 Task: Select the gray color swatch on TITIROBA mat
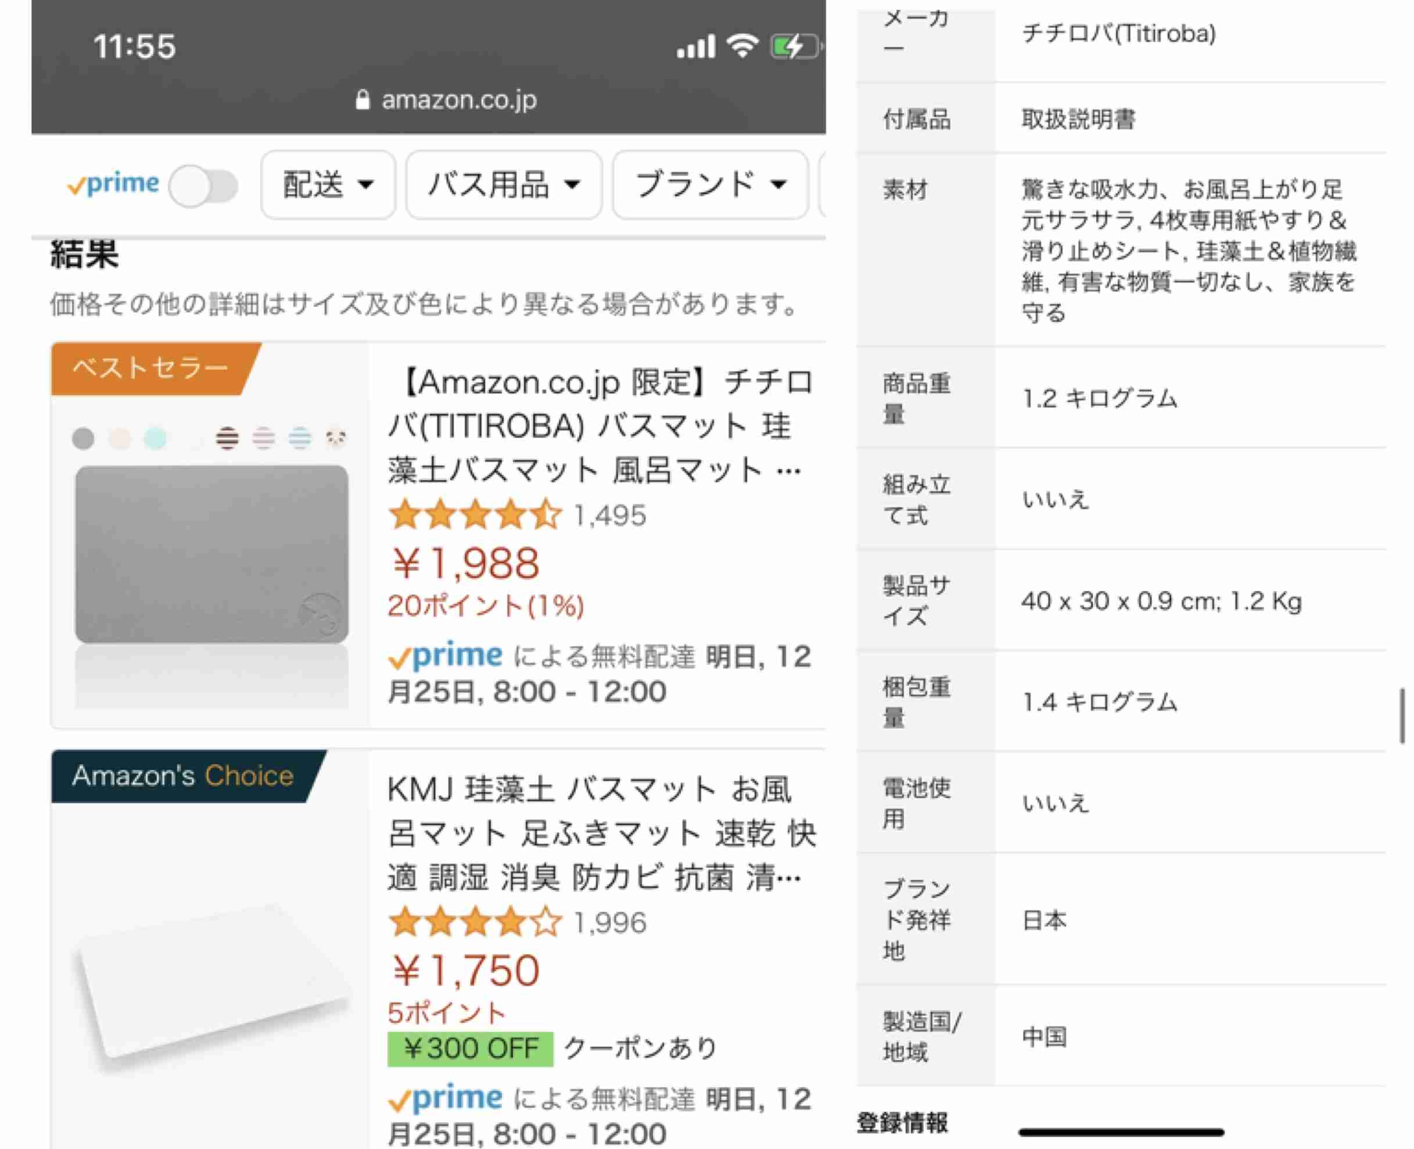click(x=82, y=438)
